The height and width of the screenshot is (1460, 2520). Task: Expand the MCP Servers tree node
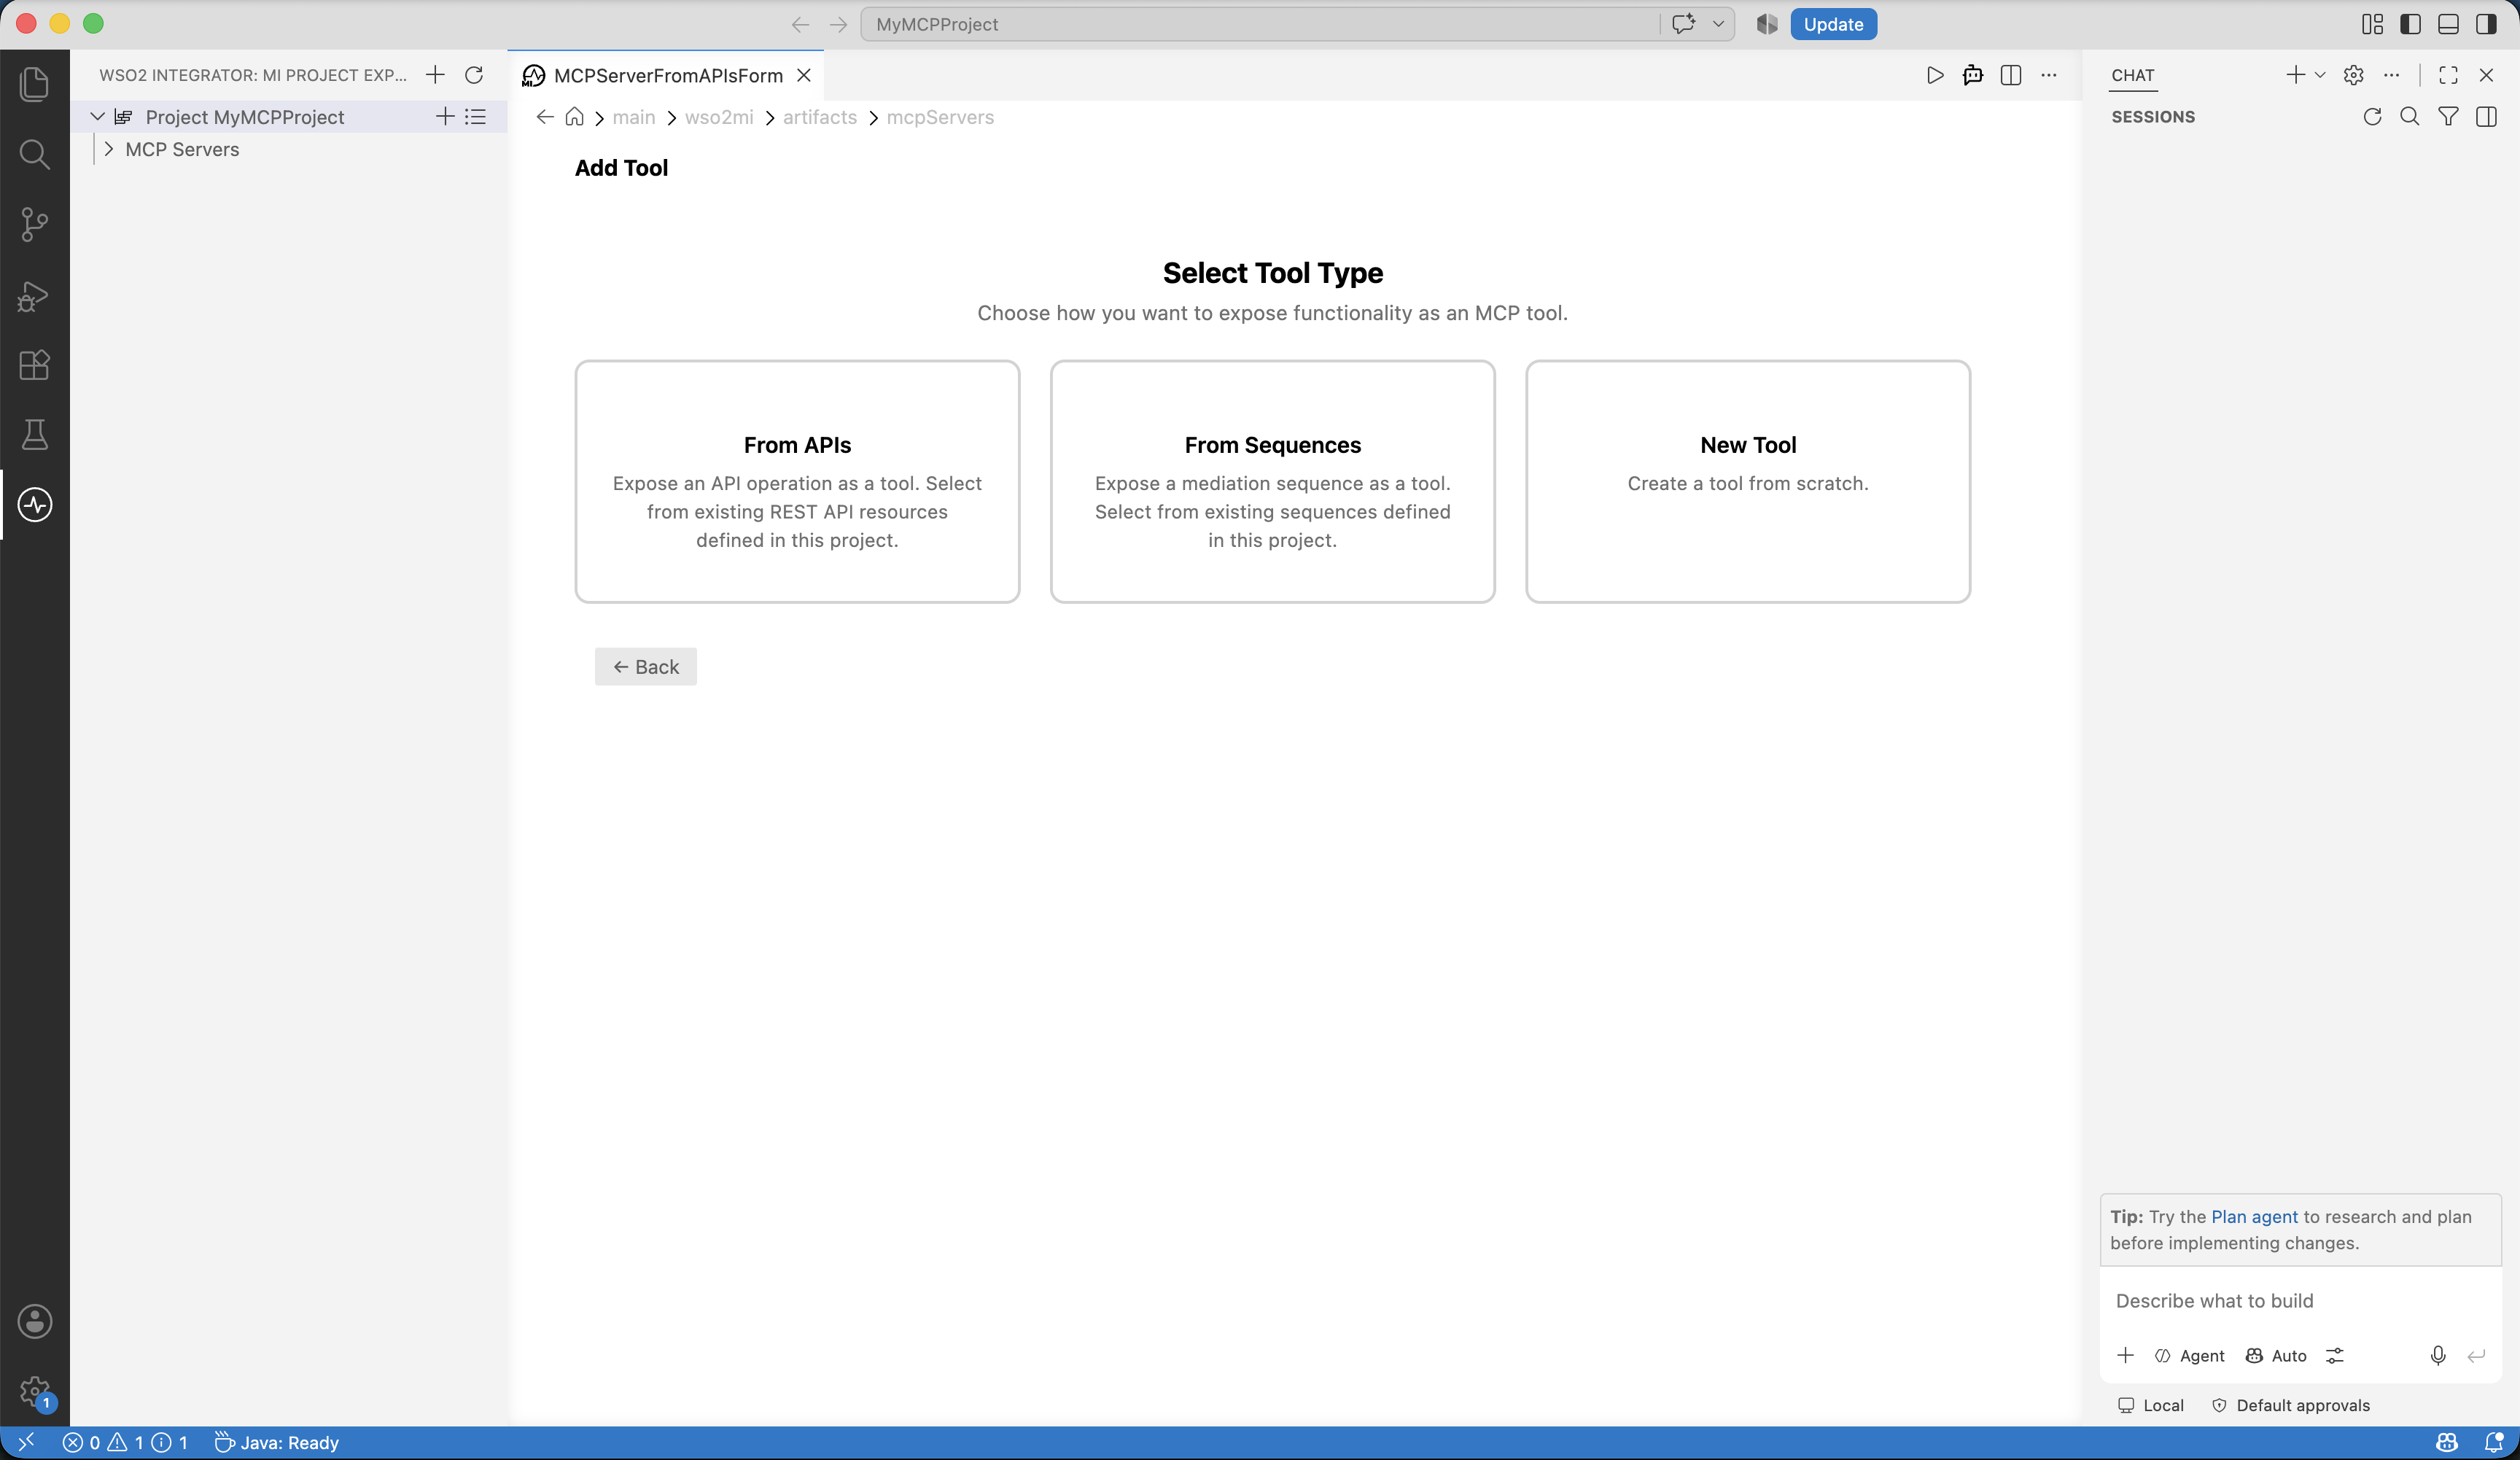tap(109, 149)
